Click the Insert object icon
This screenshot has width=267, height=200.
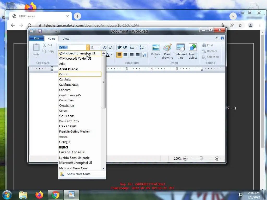(193, 48)
